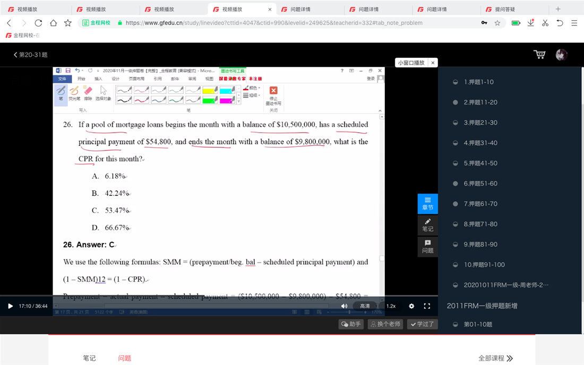Switch to the red 问题 tab
This screenshot has width=584, height=365.
tap(124, 358)
